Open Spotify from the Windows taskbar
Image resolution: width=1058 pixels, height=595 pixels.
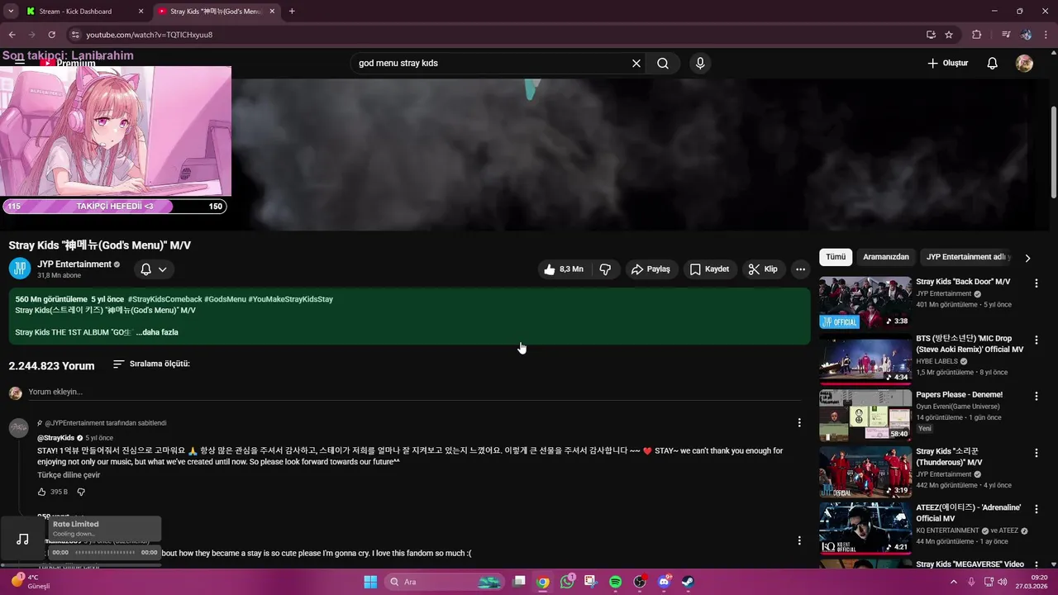[x=615, y=582]
